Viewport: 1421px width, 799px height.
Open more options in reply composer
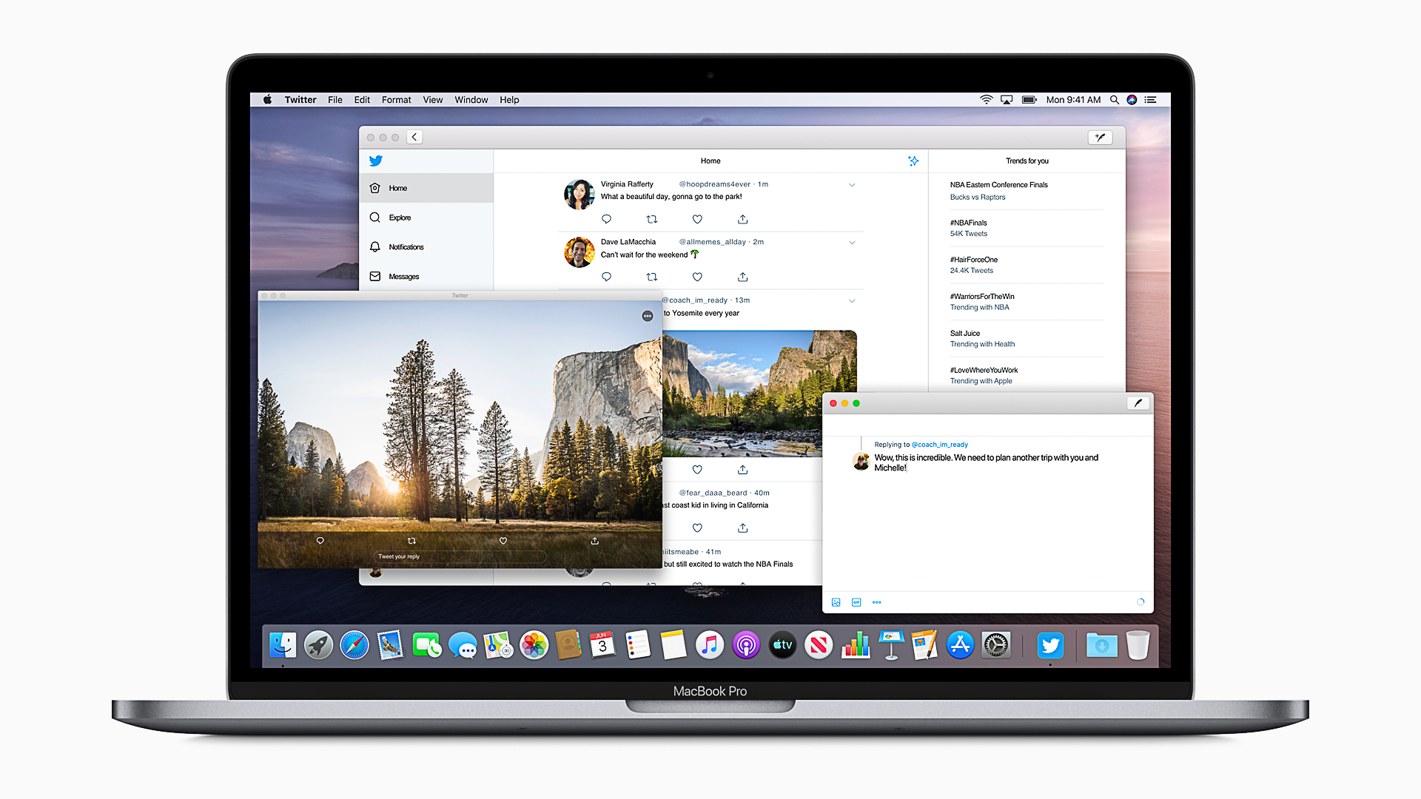[x=877, y=602]
